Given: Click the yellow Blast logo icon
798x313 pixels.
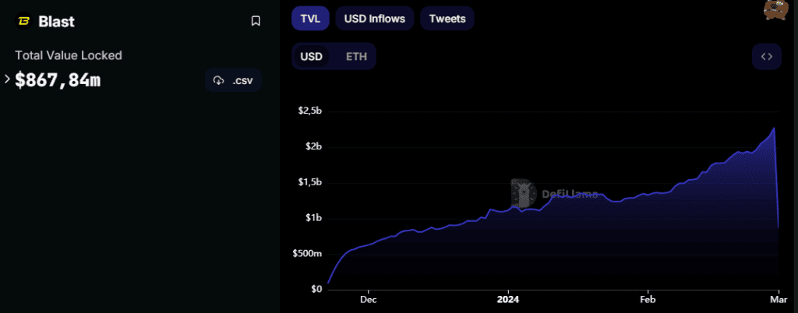Looking at the screenshot, I should (23, 22).
